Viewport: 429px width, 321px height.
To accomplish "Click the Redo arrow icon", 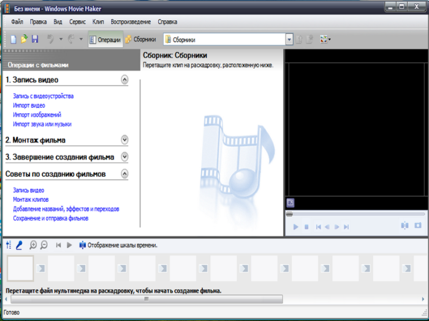I will (x=71, y=39).
